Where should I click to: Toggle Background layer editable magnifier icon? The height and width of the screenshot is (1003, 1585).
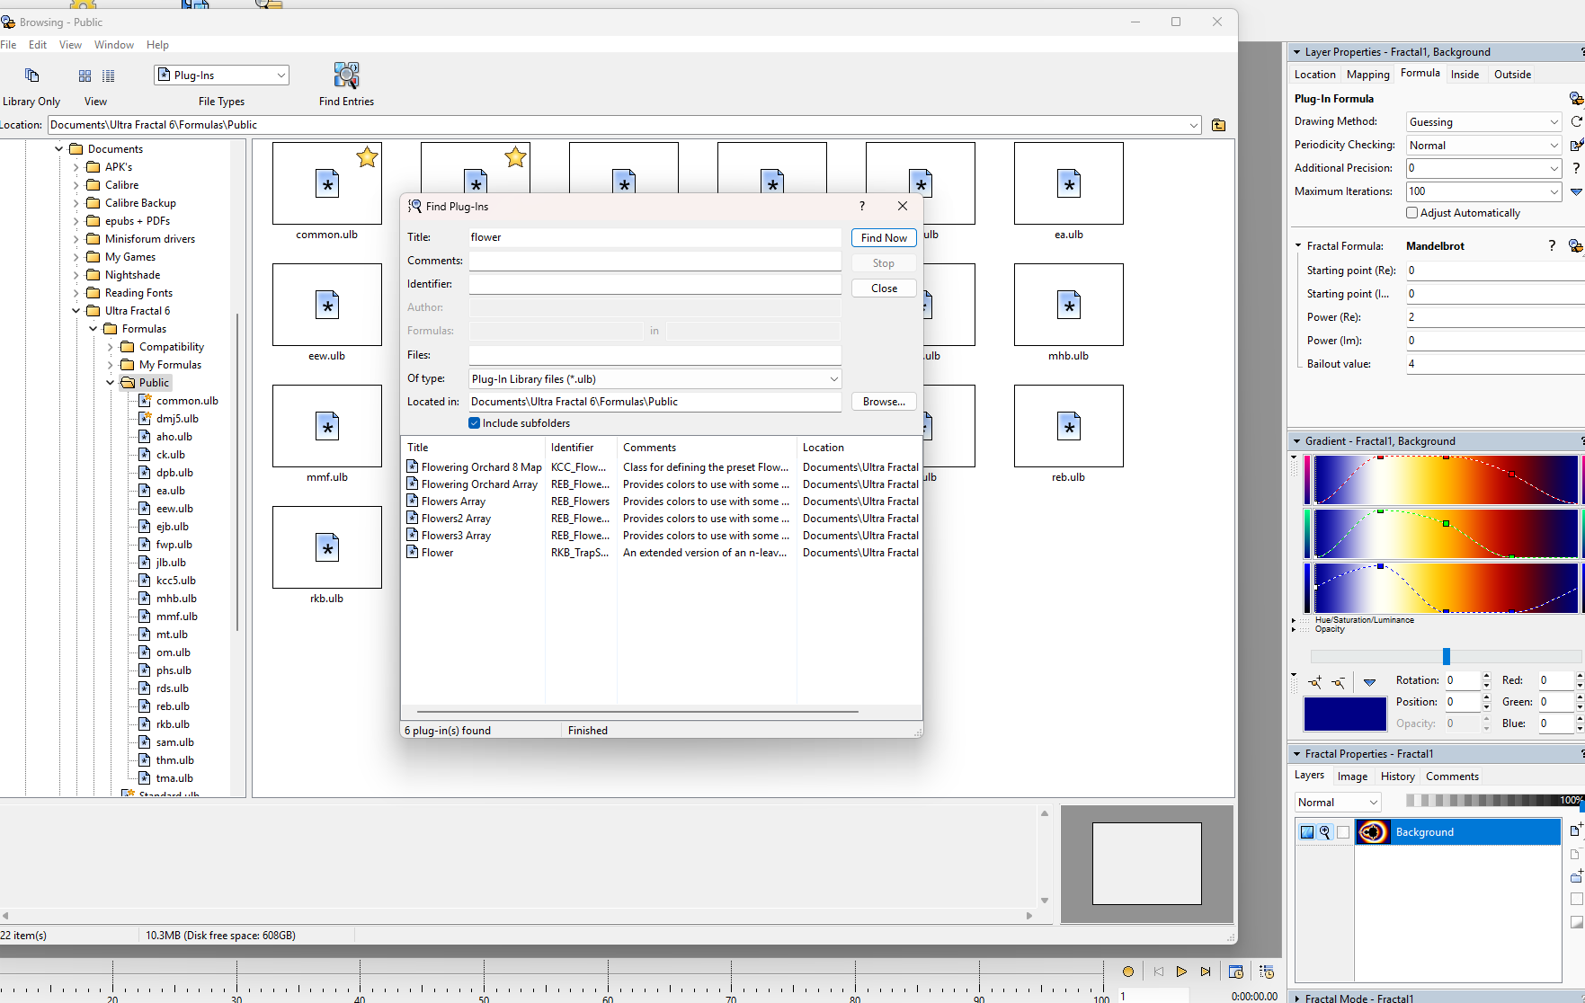click(x=1325, y=832)
